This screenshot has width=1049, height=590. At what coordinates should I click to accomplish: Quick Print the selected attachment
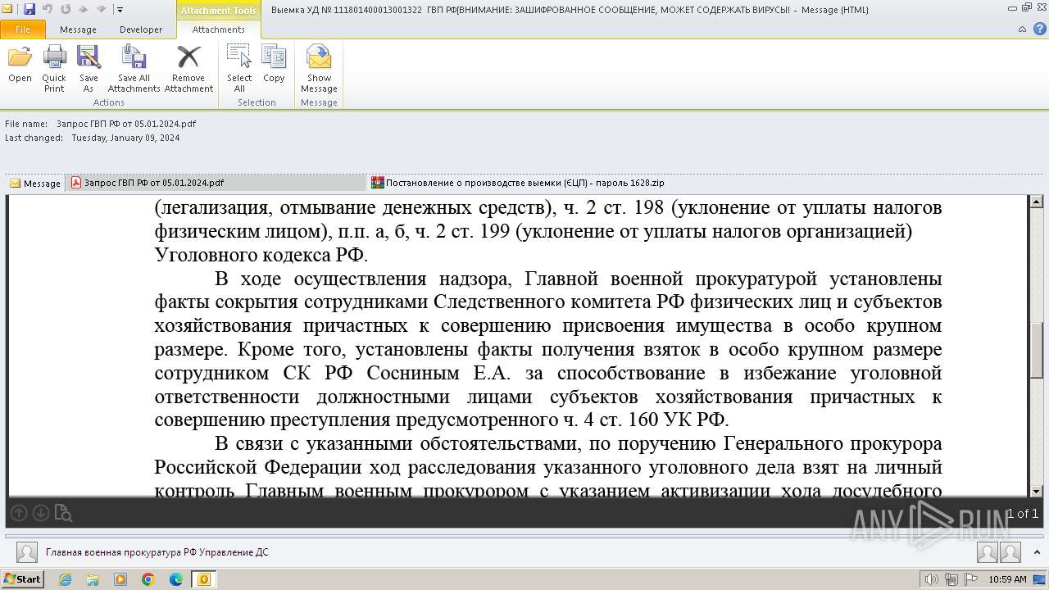(54, 69)
